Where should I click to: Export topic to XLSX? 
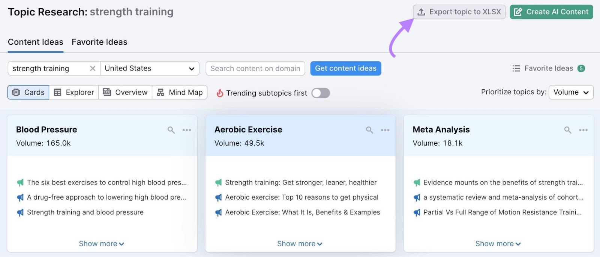(459, 12)
